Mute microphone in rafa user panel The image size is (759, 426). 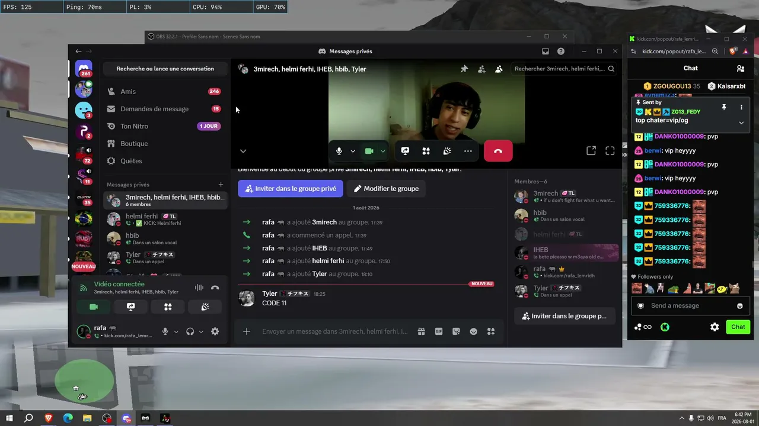pos(165,331)
